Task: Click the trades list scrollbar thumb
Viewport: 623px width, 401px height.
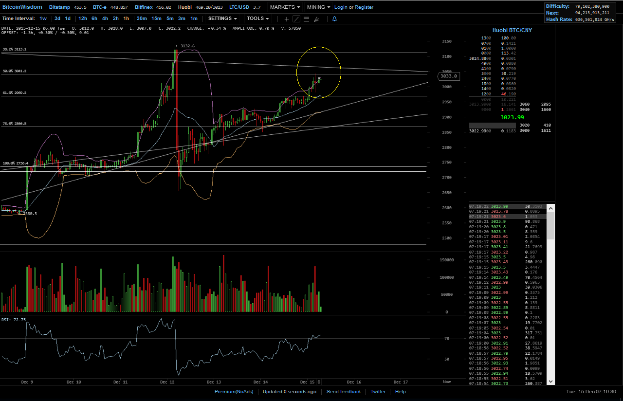Action: pos(550,225)
